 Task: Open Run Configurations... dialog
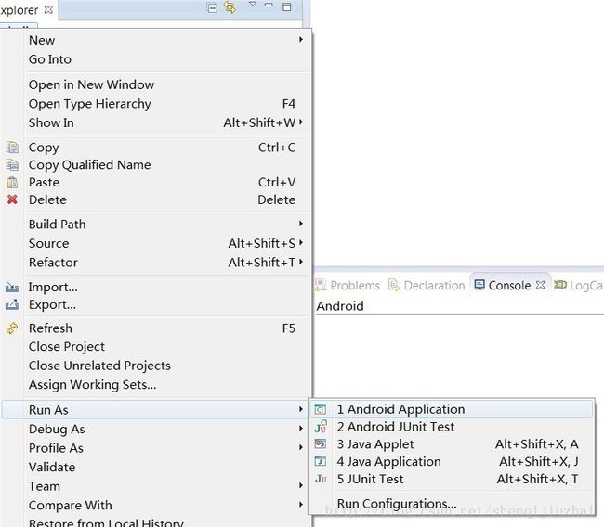click(x=452, y=503)
